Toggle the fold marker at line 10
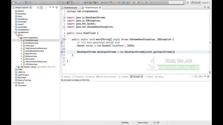 (66, 39)
